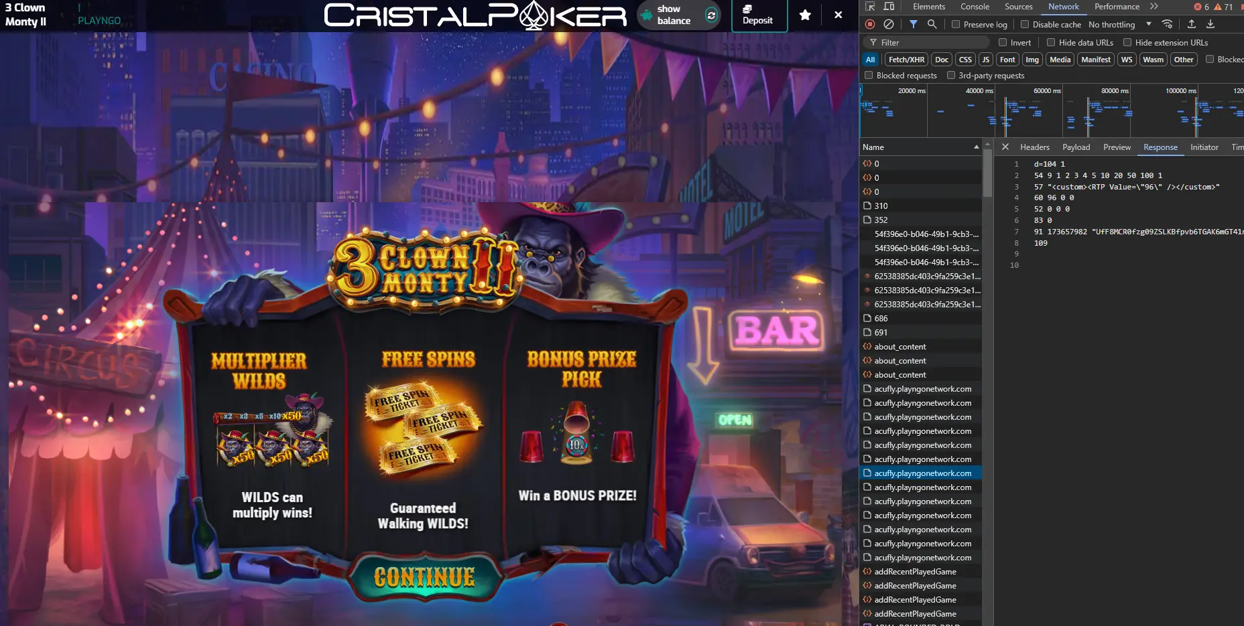Filter requests by WS
This screenshot has width=1244, height=626.
pyautogui.click(x=1127, y=59)
